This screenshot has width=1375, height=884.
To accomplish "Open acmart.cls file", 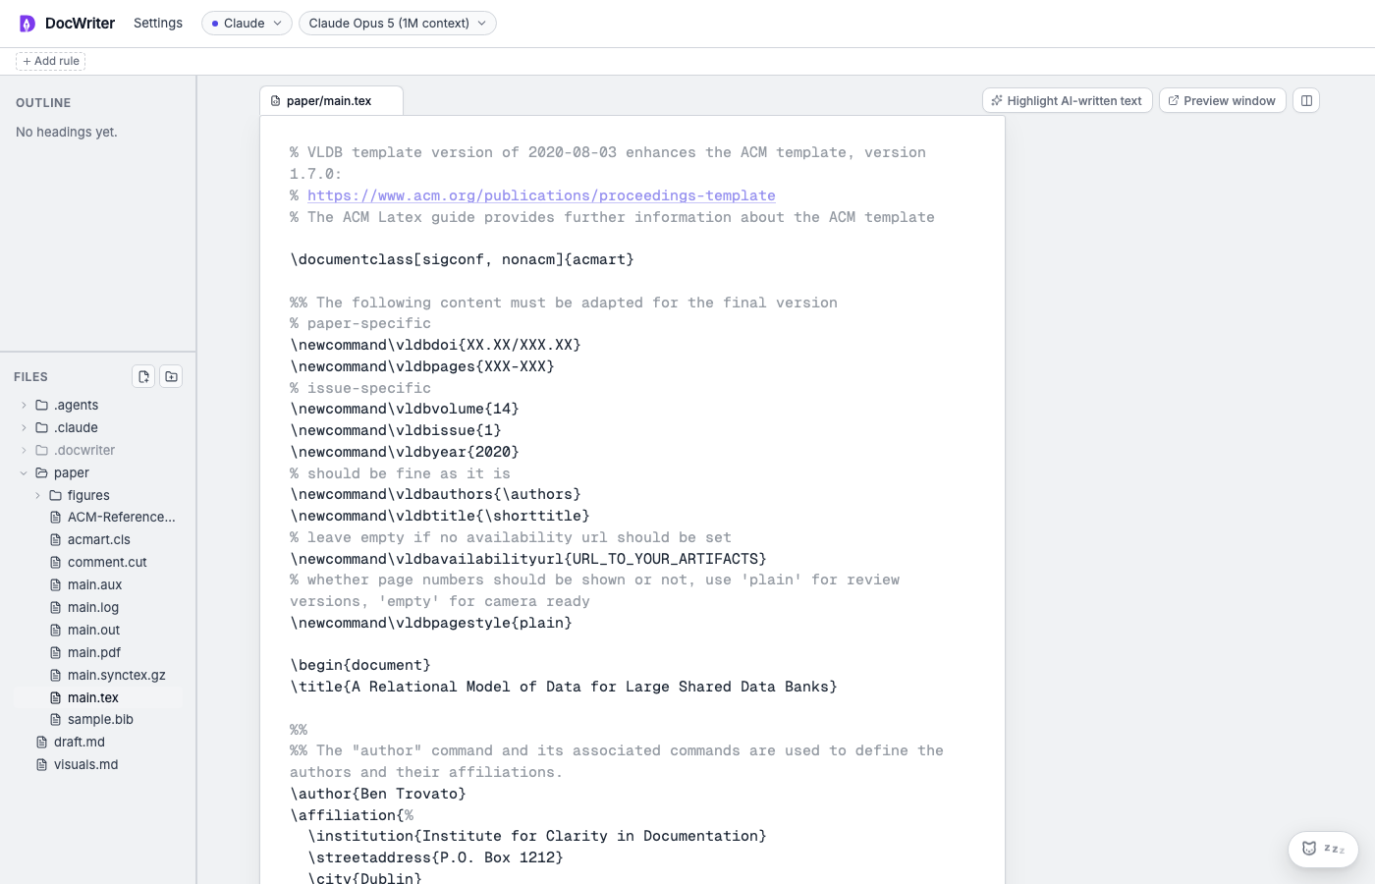I will click(98, 539).
